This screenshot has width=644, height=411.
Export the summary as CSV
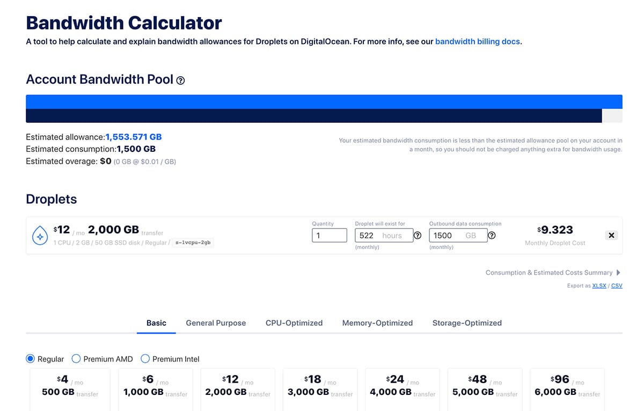[617, 286]
